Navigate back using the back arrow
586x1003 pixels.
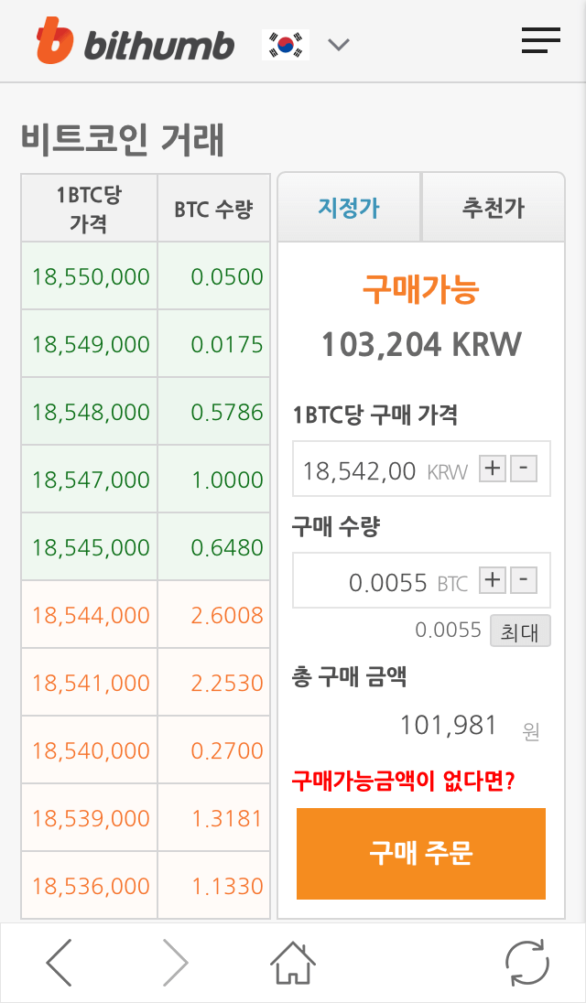coord(58,962)
